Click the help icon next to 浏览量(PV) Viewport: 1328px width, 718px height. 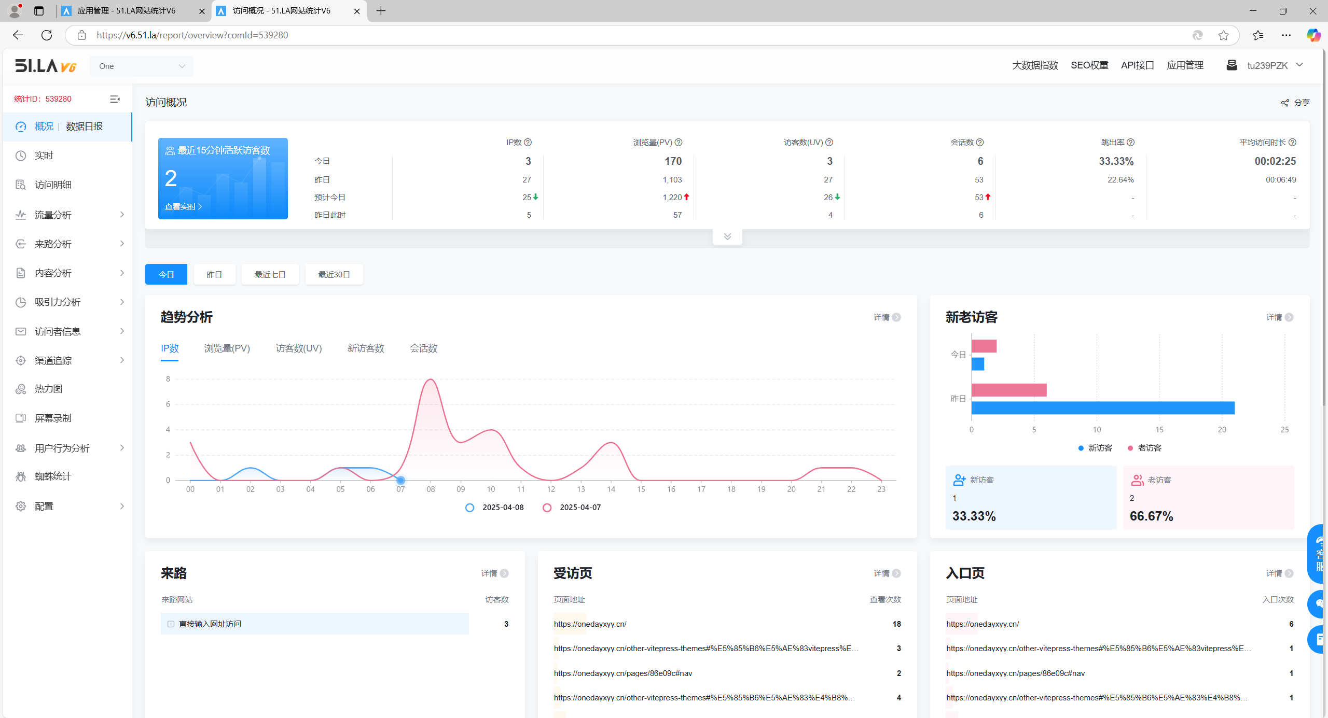point(679,142)
